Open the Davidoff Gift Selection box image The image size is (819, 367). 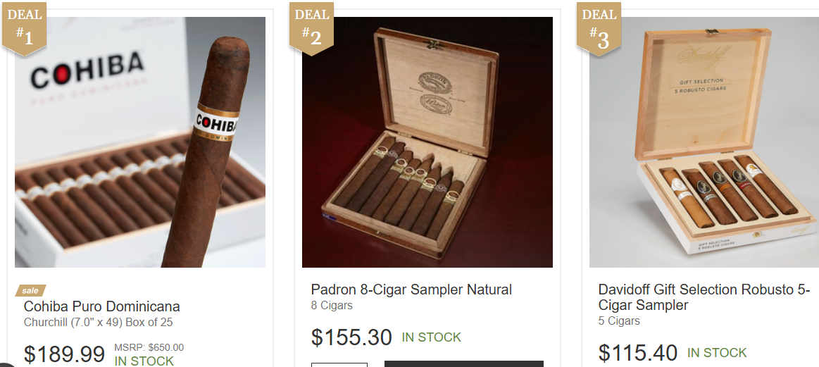tap(704, 142)
